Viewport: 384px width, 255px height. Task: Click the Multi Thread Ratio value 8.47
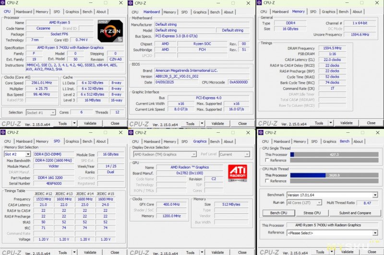pyautogui.click(x=367, y=203)
